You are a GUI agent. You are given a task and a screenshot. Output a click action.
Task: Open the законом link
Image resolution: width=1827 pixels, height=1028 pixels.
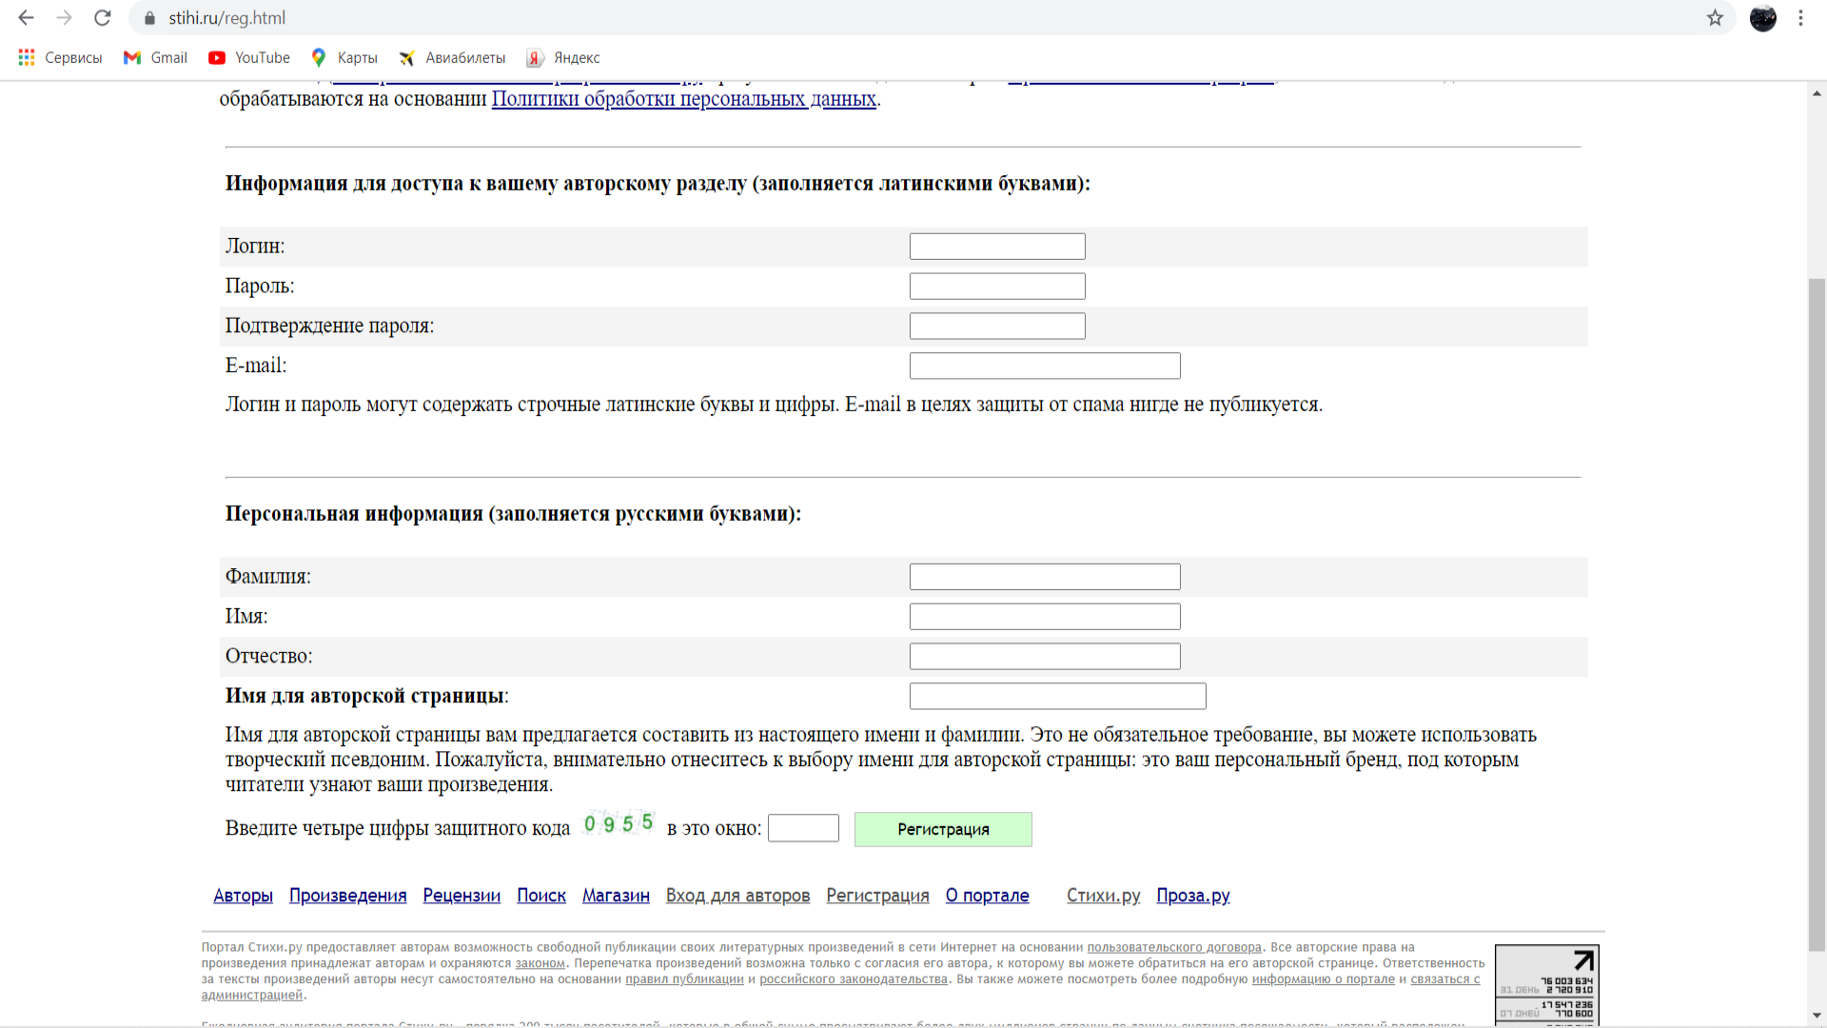point(540,963)
